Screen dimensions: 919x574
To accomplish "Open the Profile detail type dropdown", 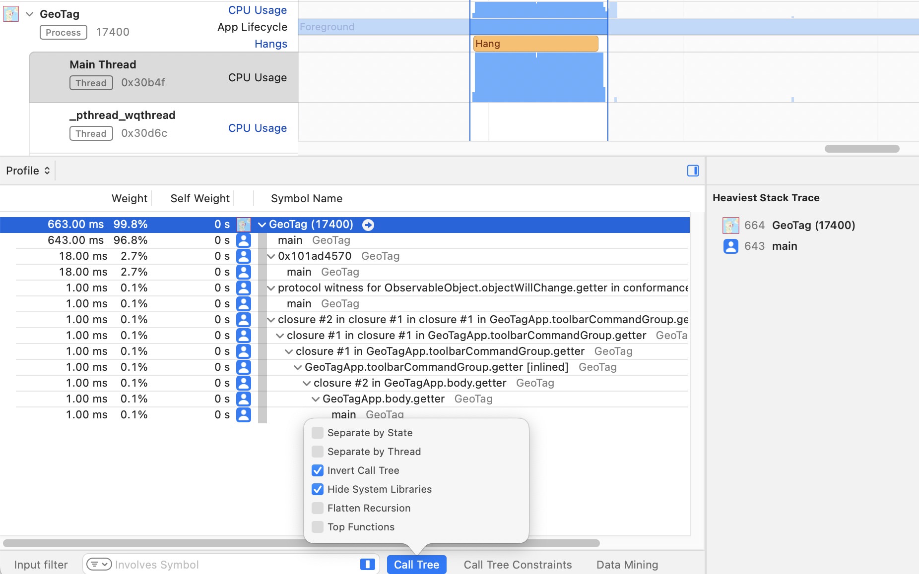I will point(28,171).
